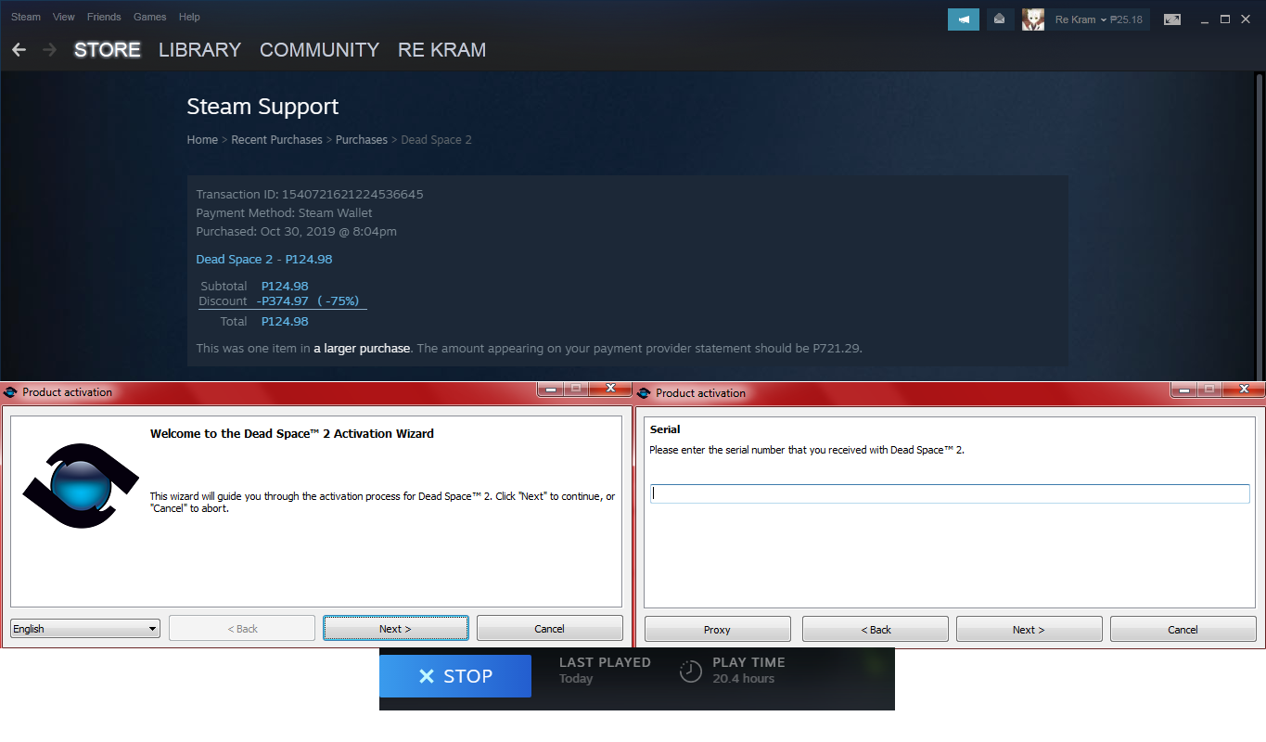Maximize the Steam window
Image resolution: width=1266 pixels, height=742 pixels.
click(1224, 19)
